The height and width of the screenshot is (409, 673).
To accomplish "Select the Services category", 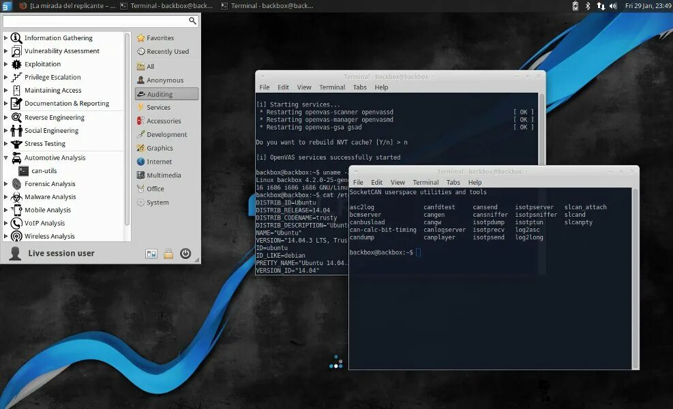I will (x=166, y=107).
